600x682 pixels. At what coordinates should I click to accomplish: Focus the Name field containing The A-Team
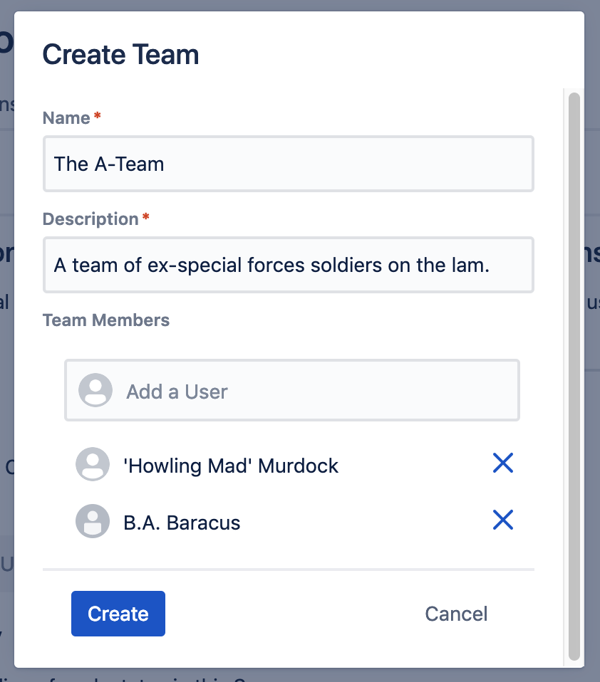click(288, 164)
